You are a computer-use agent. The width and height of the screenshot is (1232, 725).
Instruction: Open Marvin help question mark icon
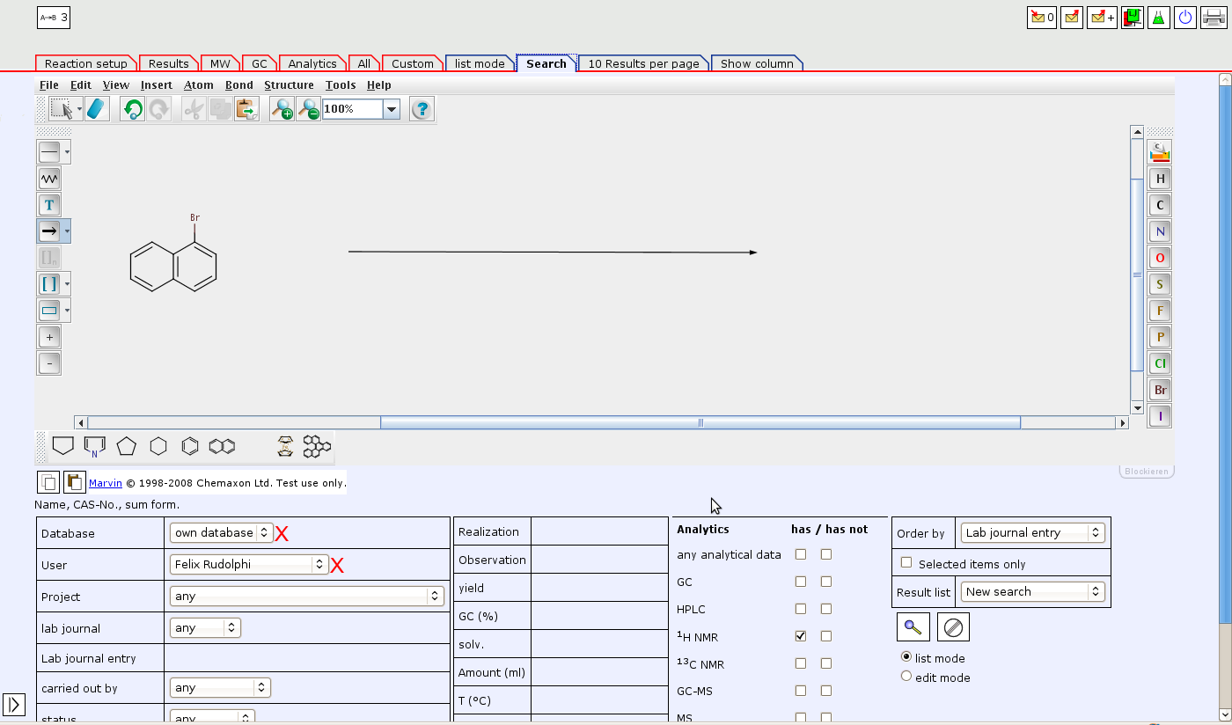(x=422, y=109)
